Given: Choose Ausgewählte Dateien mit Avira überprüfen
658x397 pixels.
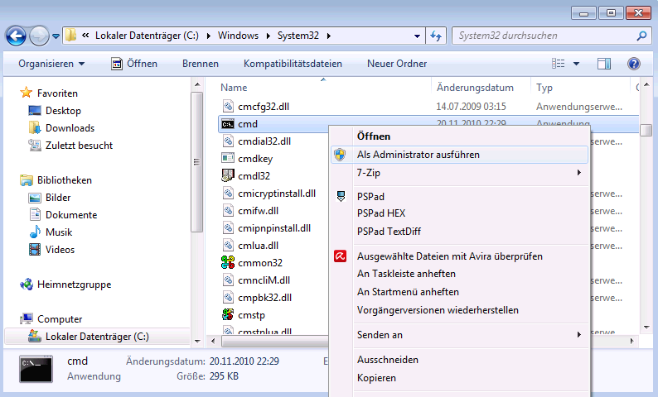Looking at the screenshot, I should 459,256.
